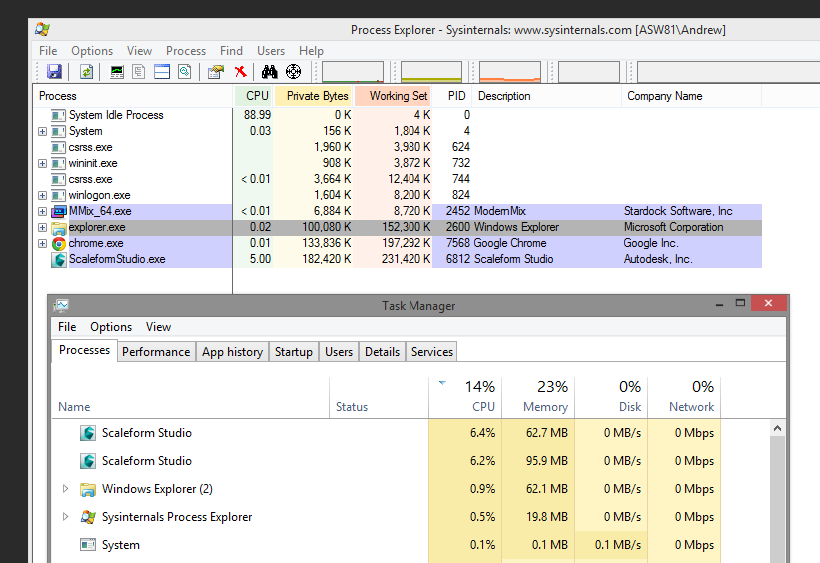The height and width of the screenshot is (563, 820).
Task: Open Task Manager's View menu
Action: coord(158,327)
